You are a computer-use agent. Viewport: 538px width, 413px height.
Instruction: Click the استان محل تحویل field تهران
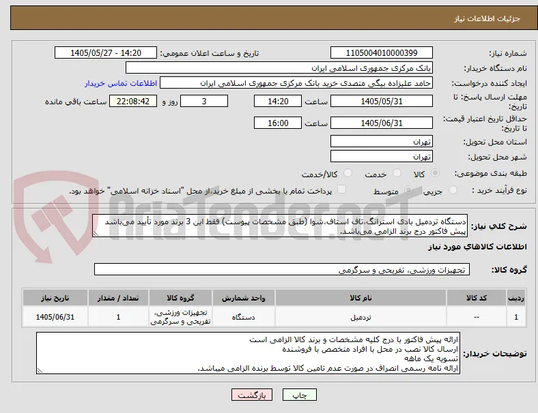[x=381, y=141]
